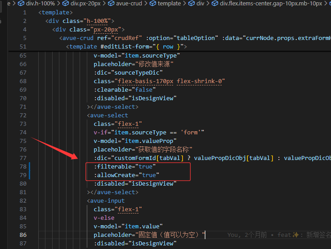Select line number 86 in the gutter
This screenshot has width=331, height=249.
coord(22,235)
